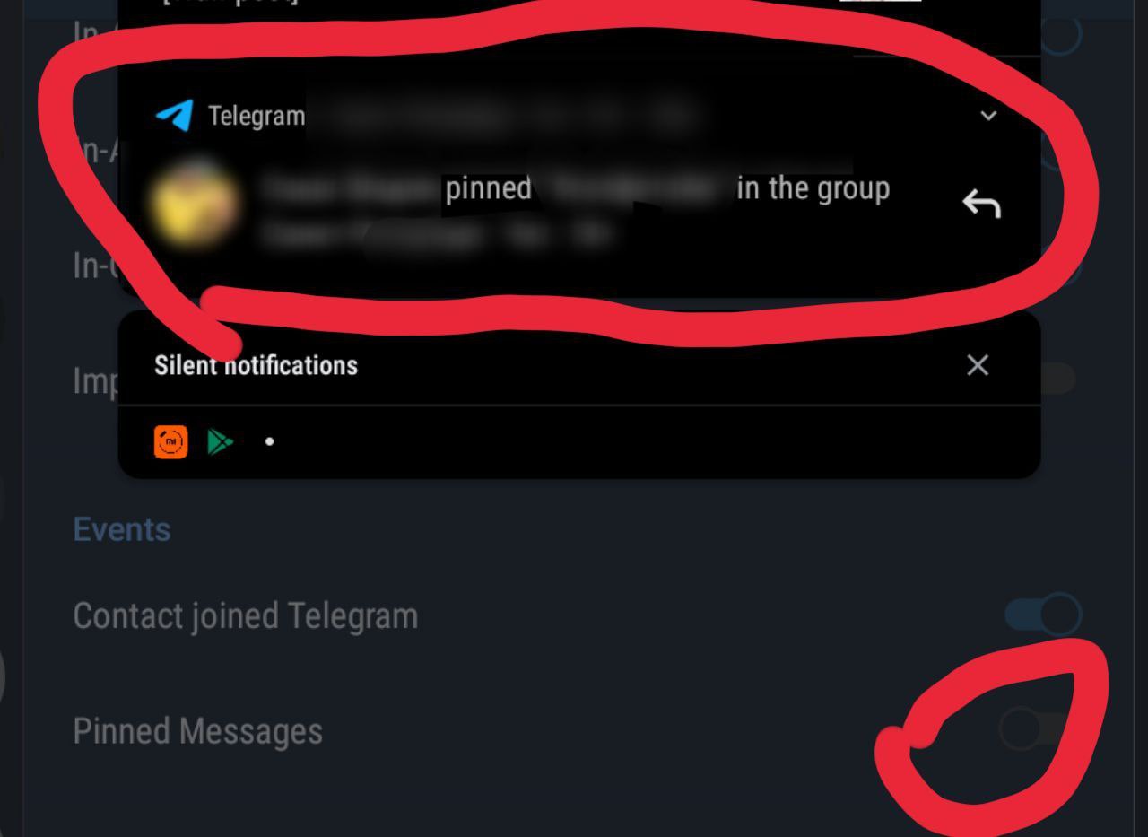Screen dimensions: 1148x837
Task: Open the pinned message notification text
Action: tap(574, 211)
